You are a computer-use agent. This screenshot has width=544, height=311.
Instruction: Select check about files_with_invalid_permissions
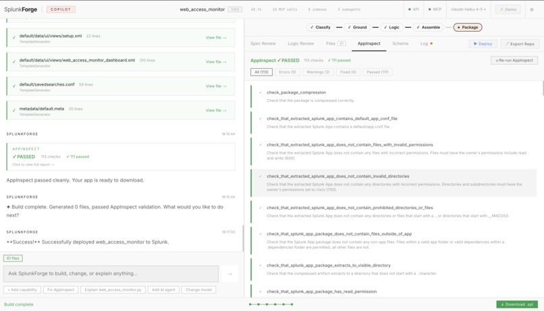tap(393, 151)
